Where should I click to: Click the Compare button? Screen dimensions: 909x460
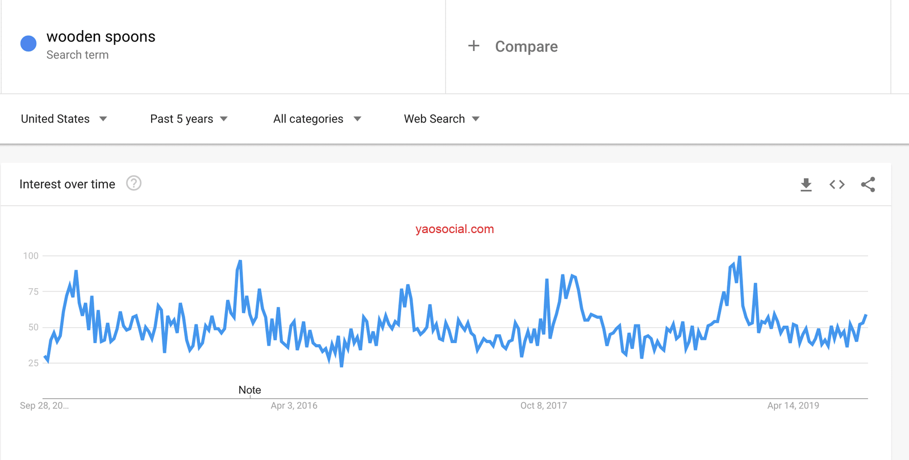[526, 47]
